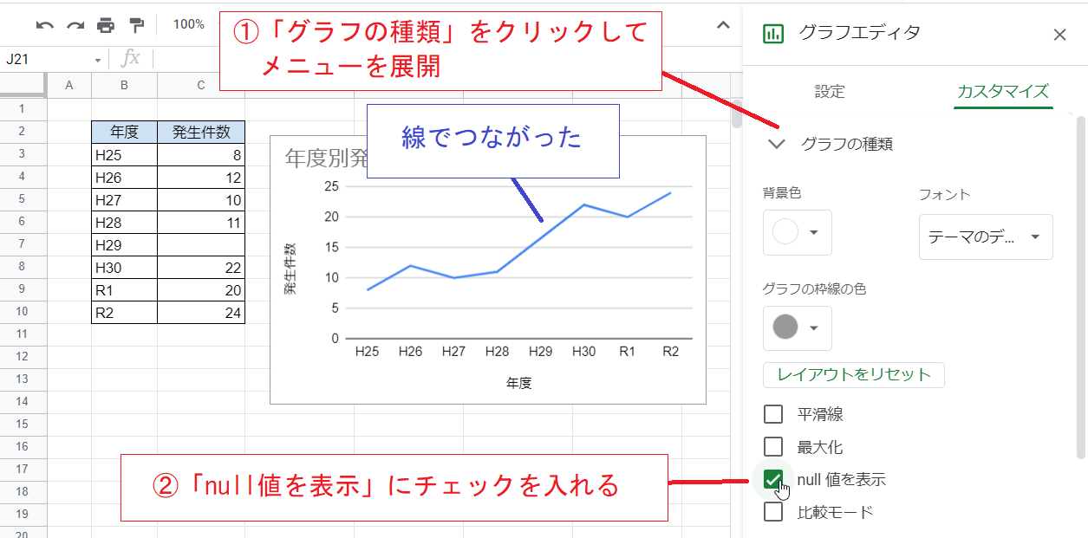Open the zoom level 100% dropdown
This screenshot has width=1088, height=538.
189,25
